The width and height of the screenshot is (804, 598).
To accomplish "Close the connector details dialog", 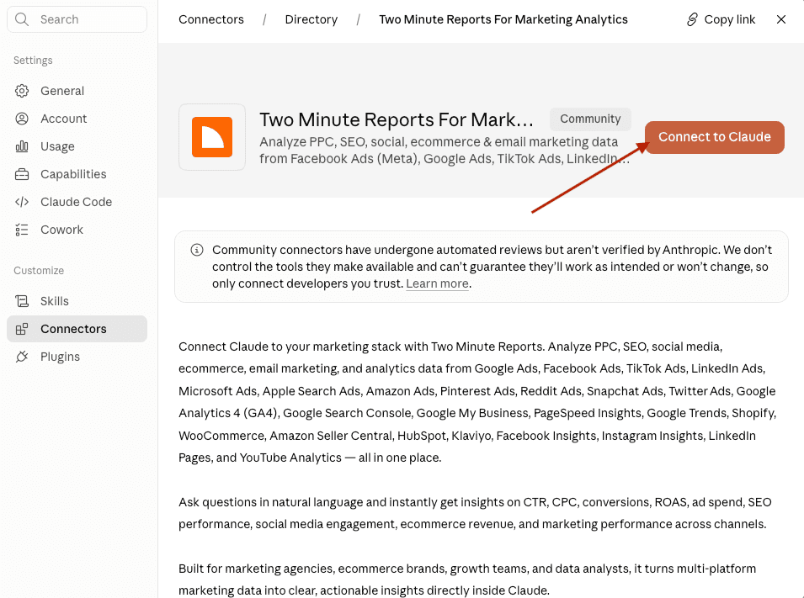I will click(781, 19).
